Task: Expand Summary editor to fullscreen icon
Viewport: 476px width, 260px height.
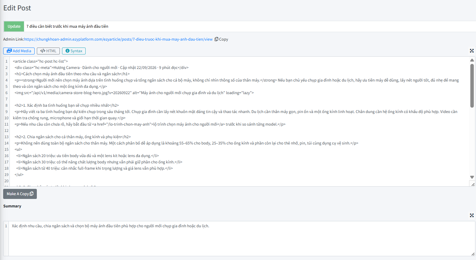Action: (472, 215)
